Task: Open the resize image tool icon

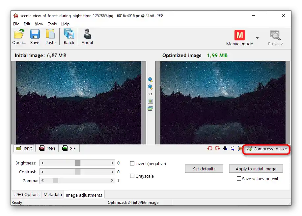Action: [x=240, y=148]
